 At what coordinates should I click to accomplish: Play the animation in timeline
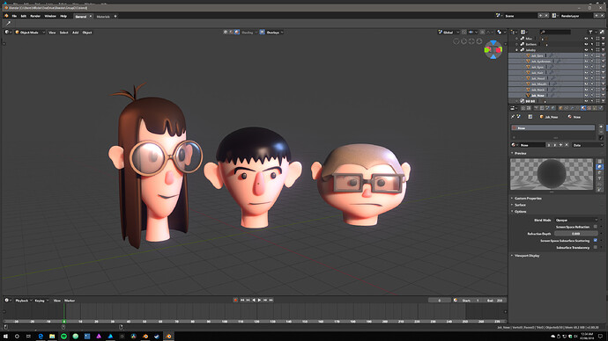259,300
